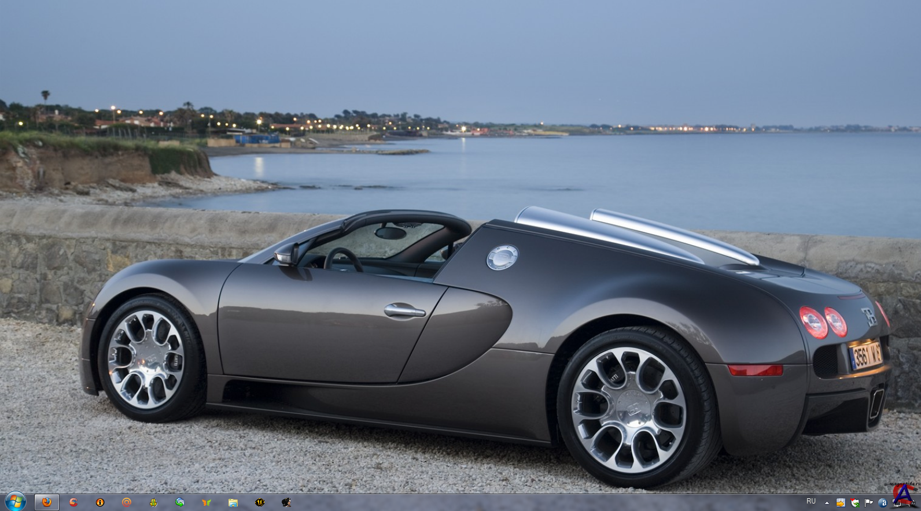The width and height of the screenshot is (921, 511).
Task: Open the Windows Start menu orb
Action: click(15, 502)
